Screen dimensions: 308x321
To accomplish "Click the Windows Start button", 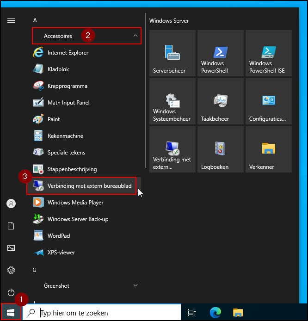I will [11, 313].
